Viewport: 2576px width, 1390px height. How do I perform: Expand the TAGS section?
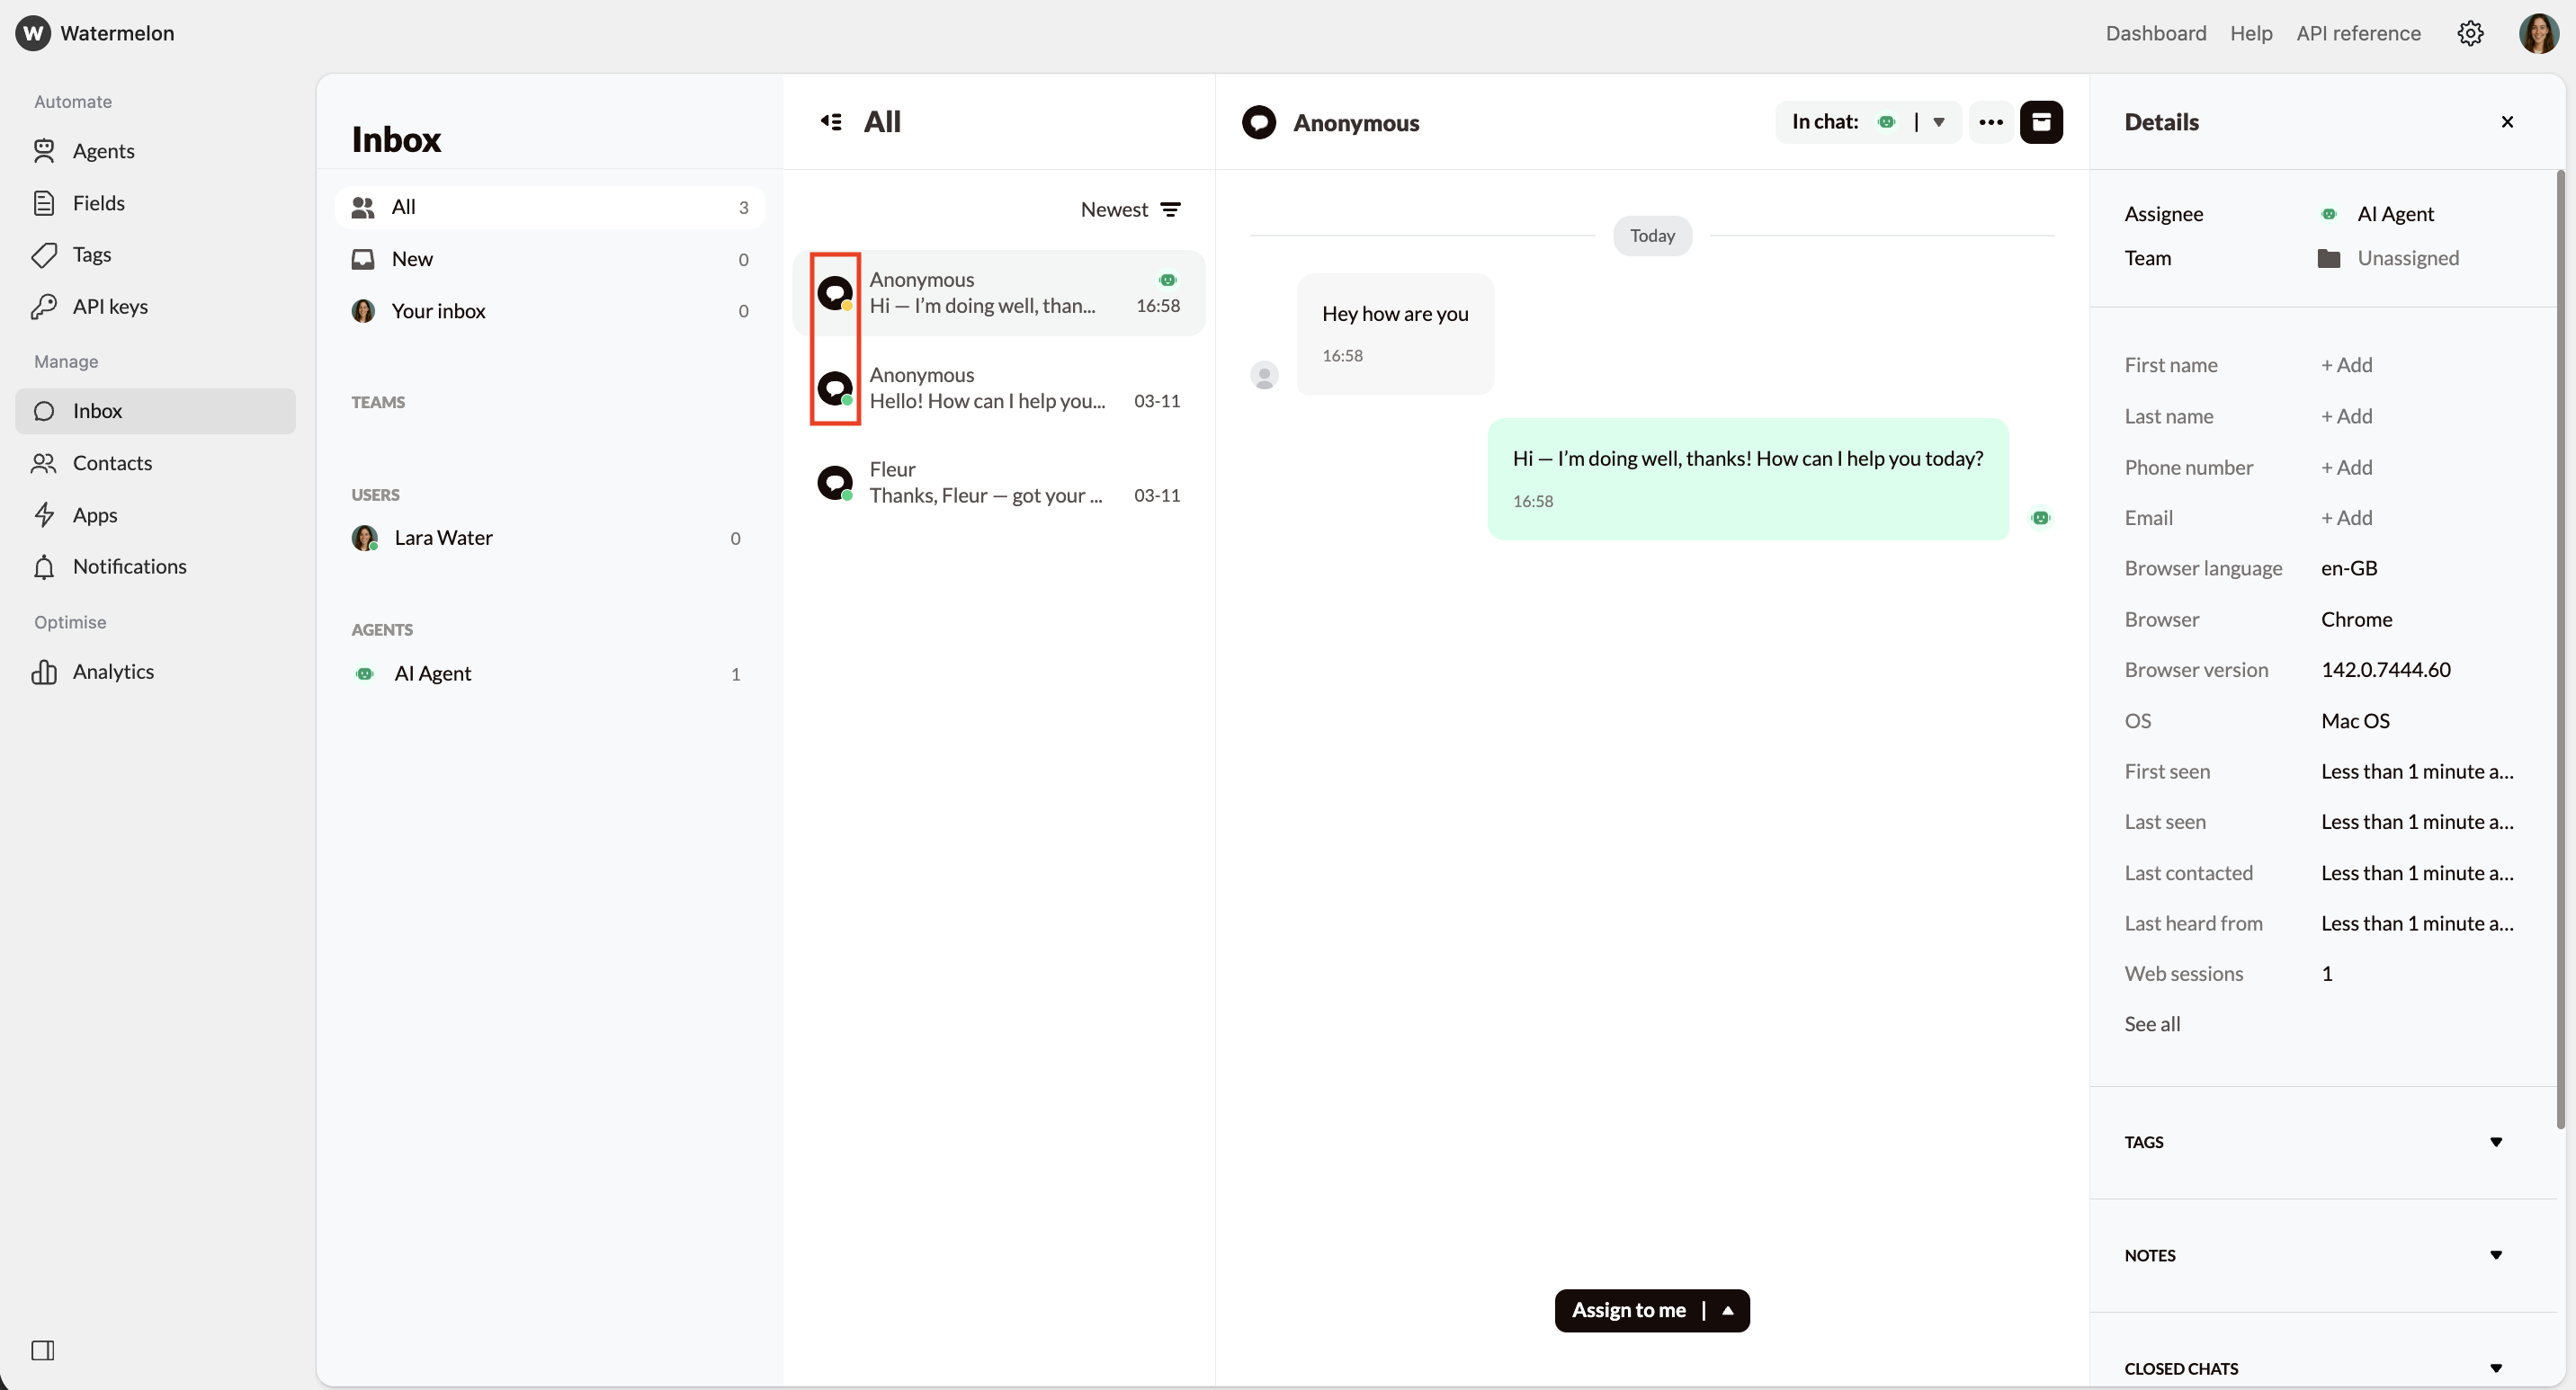coord(2495,1141)
